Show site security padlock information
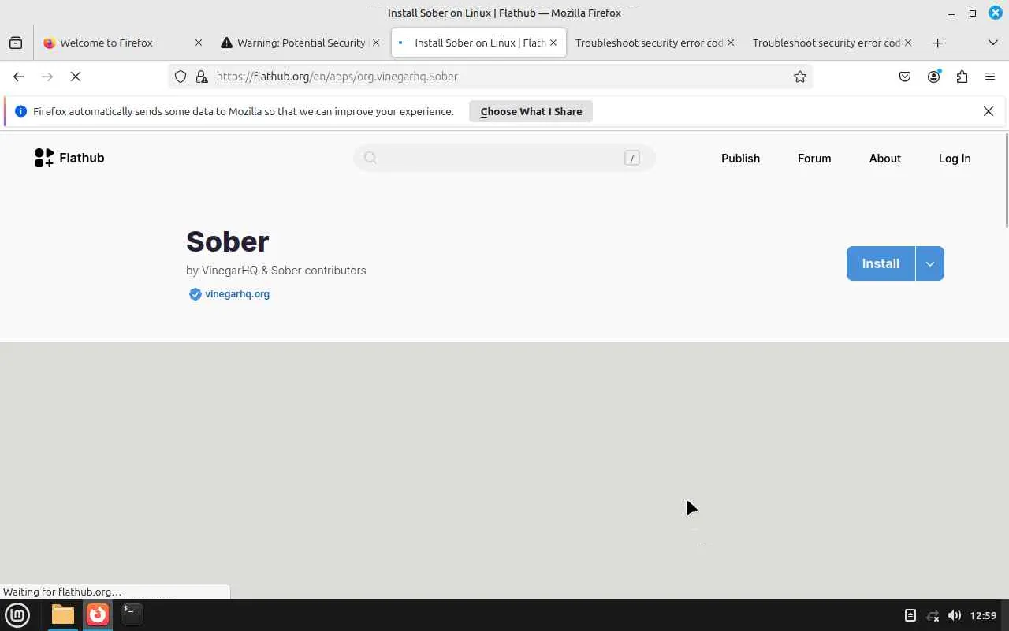Image resolution: width=1009 pixels, height=631 pixels. click(x=202, y=77)
